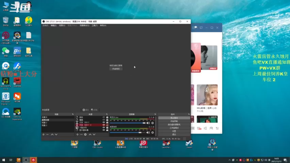The image size is (290, 163).
Task: Open the 帮助(H) menu
Action: [103, 25]
